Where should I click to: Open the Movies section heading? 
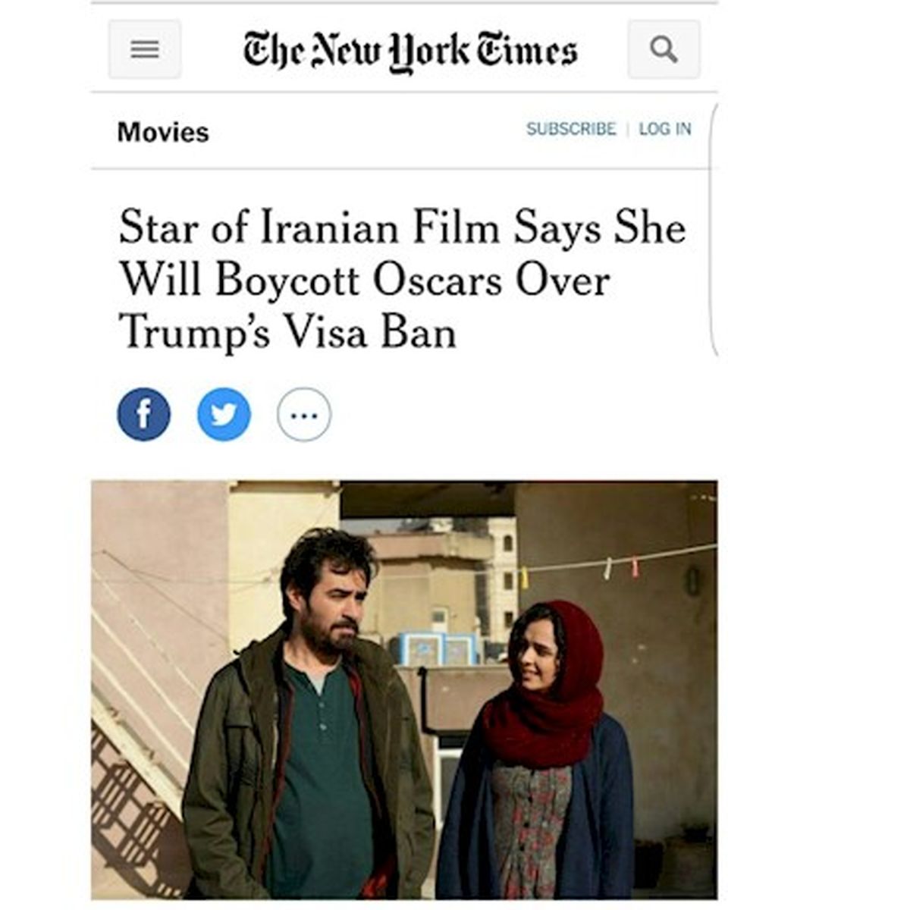(x=163, y=132)
